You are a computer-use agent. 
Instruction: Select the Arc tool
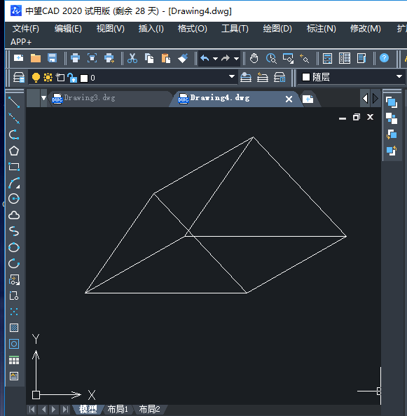point(14,183)
